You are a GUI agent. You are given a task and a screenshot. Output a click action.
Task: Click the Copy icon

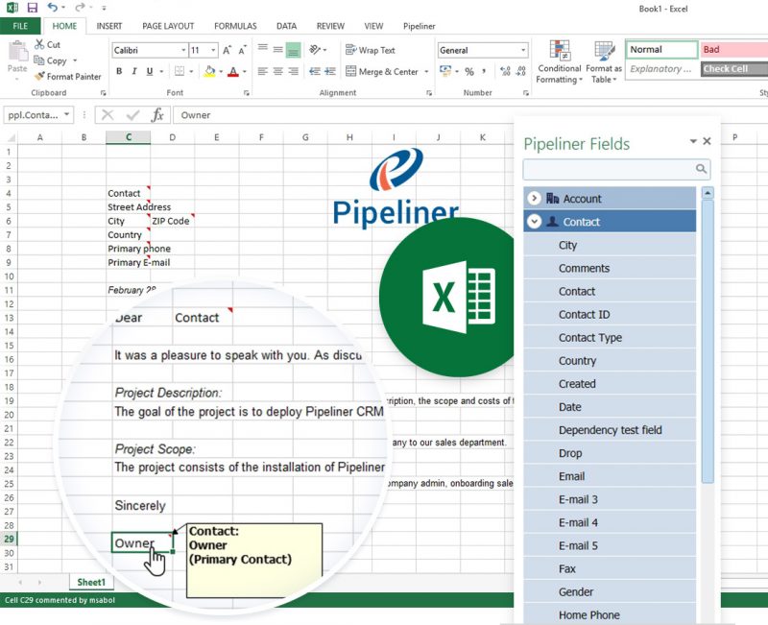point(39,60)
